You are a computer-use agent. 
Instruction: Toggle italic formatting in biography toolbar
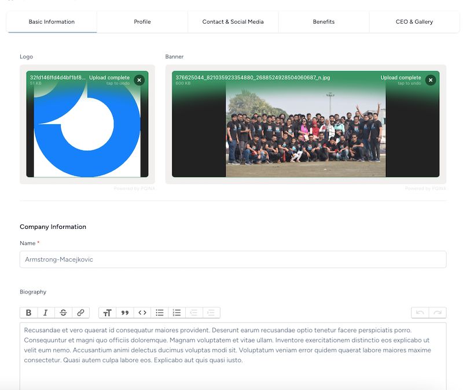tap(46, 313)
